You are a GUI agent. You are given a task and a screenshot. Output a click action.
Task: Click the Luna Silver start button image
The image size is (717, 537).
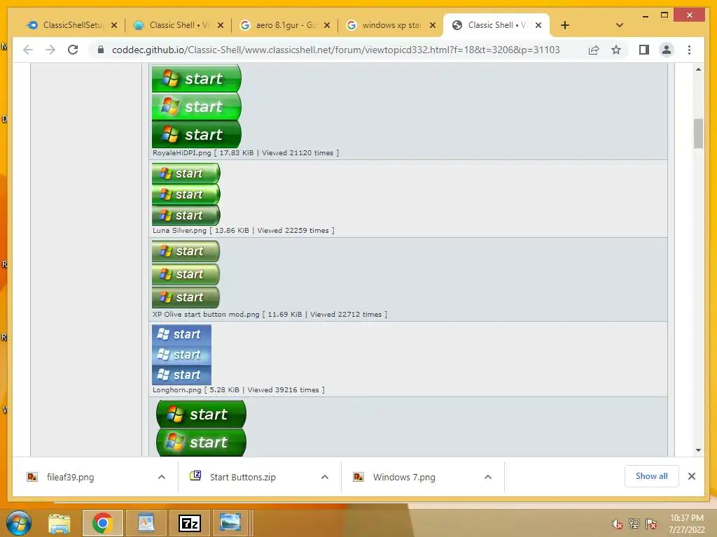click(186, 194)
